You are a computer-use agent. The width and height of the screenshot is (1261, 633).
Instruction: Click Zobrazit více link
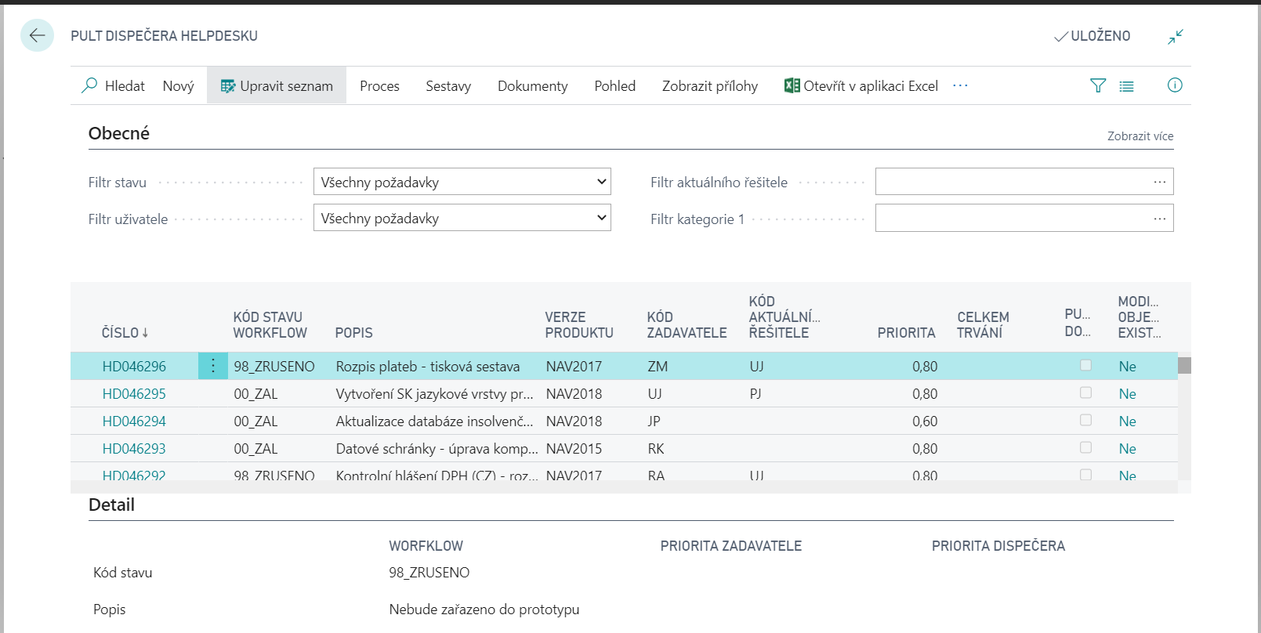[x=1140, y=136]
